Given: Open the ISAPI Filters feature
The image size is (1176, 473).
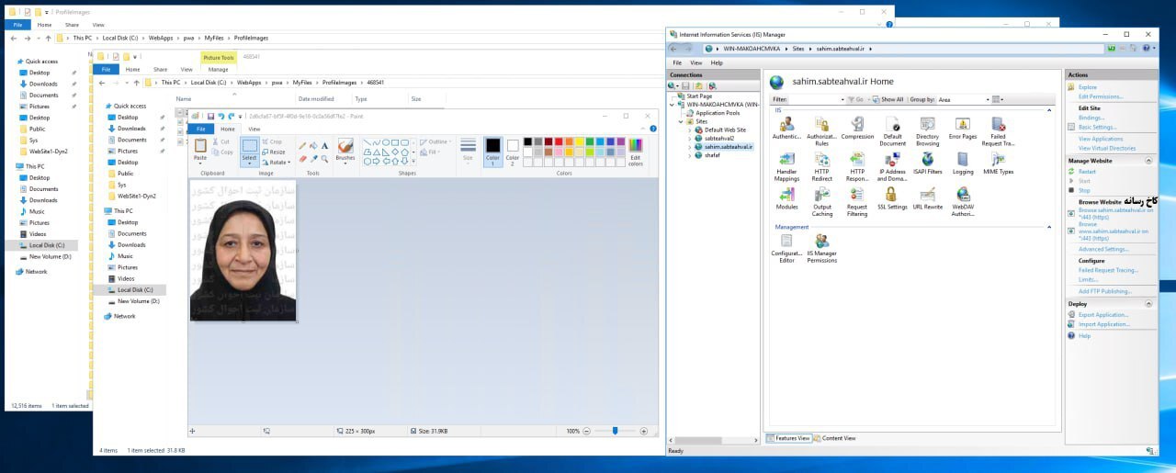Looking at the screenshot, I should (x=927, y=164).
